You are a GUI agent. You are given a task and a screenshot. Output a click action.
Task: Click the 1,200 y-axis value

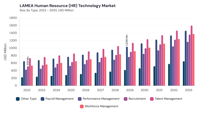coord(13,40)
